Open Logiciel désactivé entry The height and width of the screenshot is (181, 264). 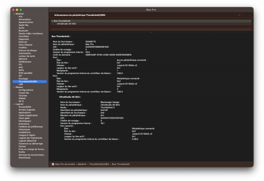click(x=27, y=141)
